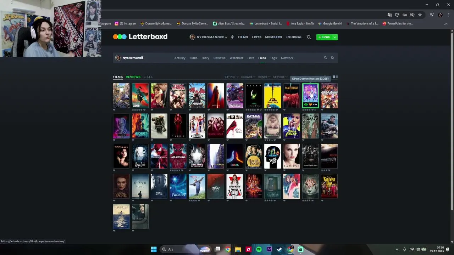The width and height of the screenshot is (454, 255).
Task: Open Spotify from the taskbar
Action: click(259, 249)
